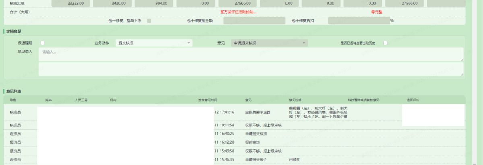Click the 包干修复折扣 percentage field
483x165 pixels.
359,21
